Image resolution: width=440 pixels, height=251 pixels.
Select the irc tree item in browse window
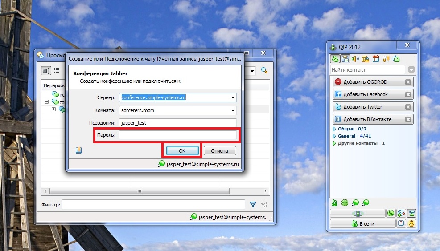(x=58, y=95)
